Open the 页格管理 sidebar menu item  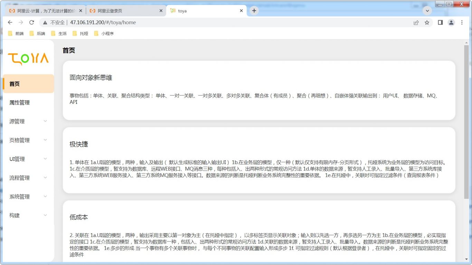28,140
